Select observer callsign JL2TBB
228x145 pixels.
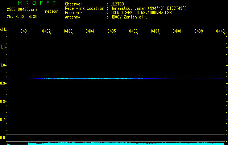117,4
